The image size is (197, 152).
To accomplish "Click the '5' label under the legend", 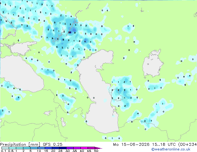I will point(30,151).
